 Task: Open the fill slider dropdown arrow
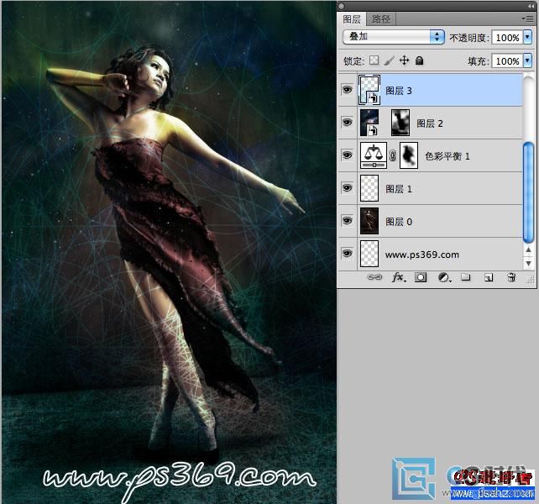[x=527, y=60]
